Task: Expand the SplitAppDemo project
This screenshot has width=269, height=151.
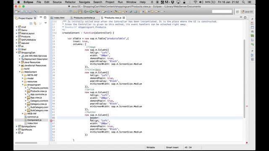Action: [x=17, y=127]
